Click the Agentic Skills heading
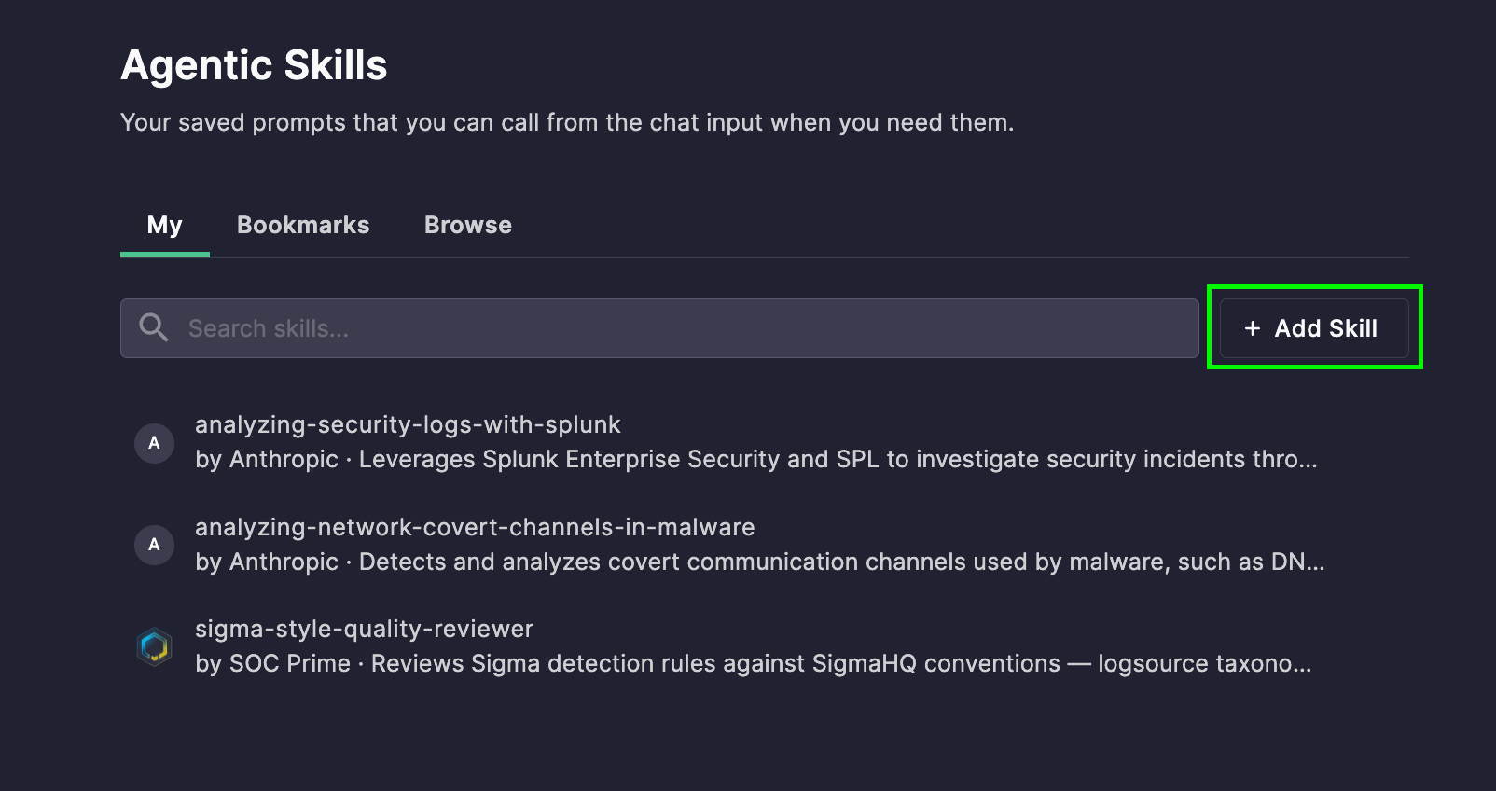 254,65
